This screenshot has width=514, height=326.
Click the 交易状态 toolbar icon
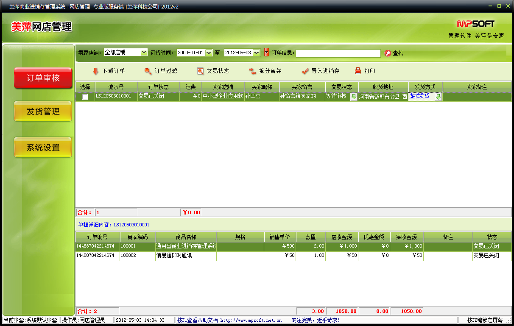[x=200, y=71]
